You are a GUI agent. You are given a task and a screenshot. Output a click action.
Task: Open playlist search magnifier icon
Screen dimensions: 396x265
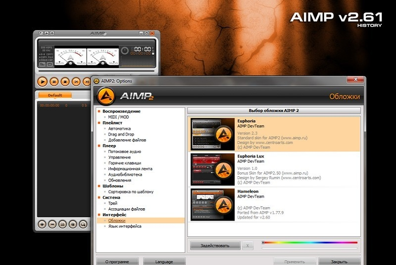[84, 224]
